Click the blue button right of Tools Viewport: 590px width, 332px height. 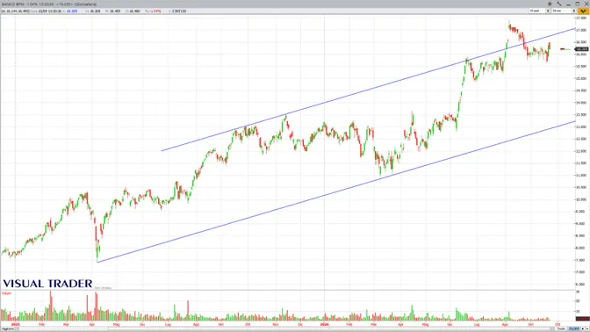pyautogui.click(x=573, y=328)
